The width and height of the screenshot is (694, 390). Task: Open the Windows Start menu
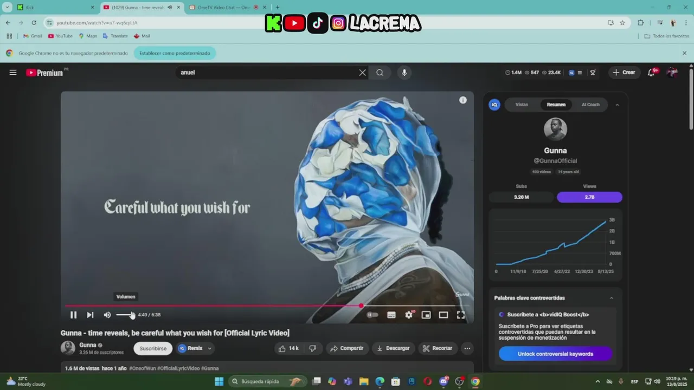pos(219,381)
